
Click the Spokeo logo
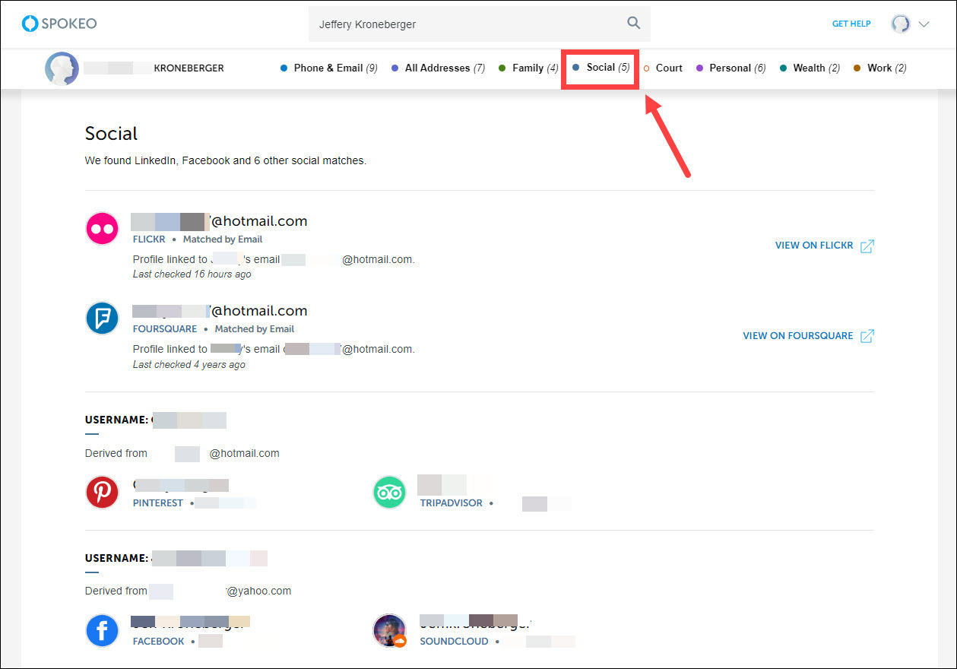59,24
